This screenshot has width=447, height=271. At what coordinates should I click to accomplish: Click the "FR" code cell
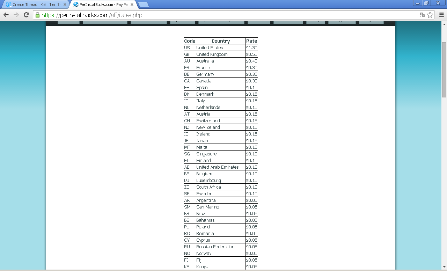tap(190, 67)
